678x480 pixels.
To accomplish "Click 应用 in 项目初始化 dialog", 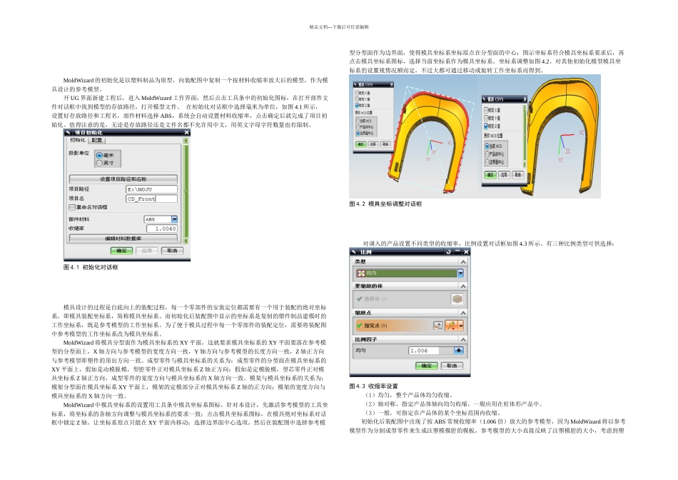I will (146, 251).
